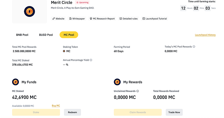Image resolution: width=224 pixels, height=118 pixels.
Task: Click 'Available: 0,0000 MC' text
Action: pos(23,106)
